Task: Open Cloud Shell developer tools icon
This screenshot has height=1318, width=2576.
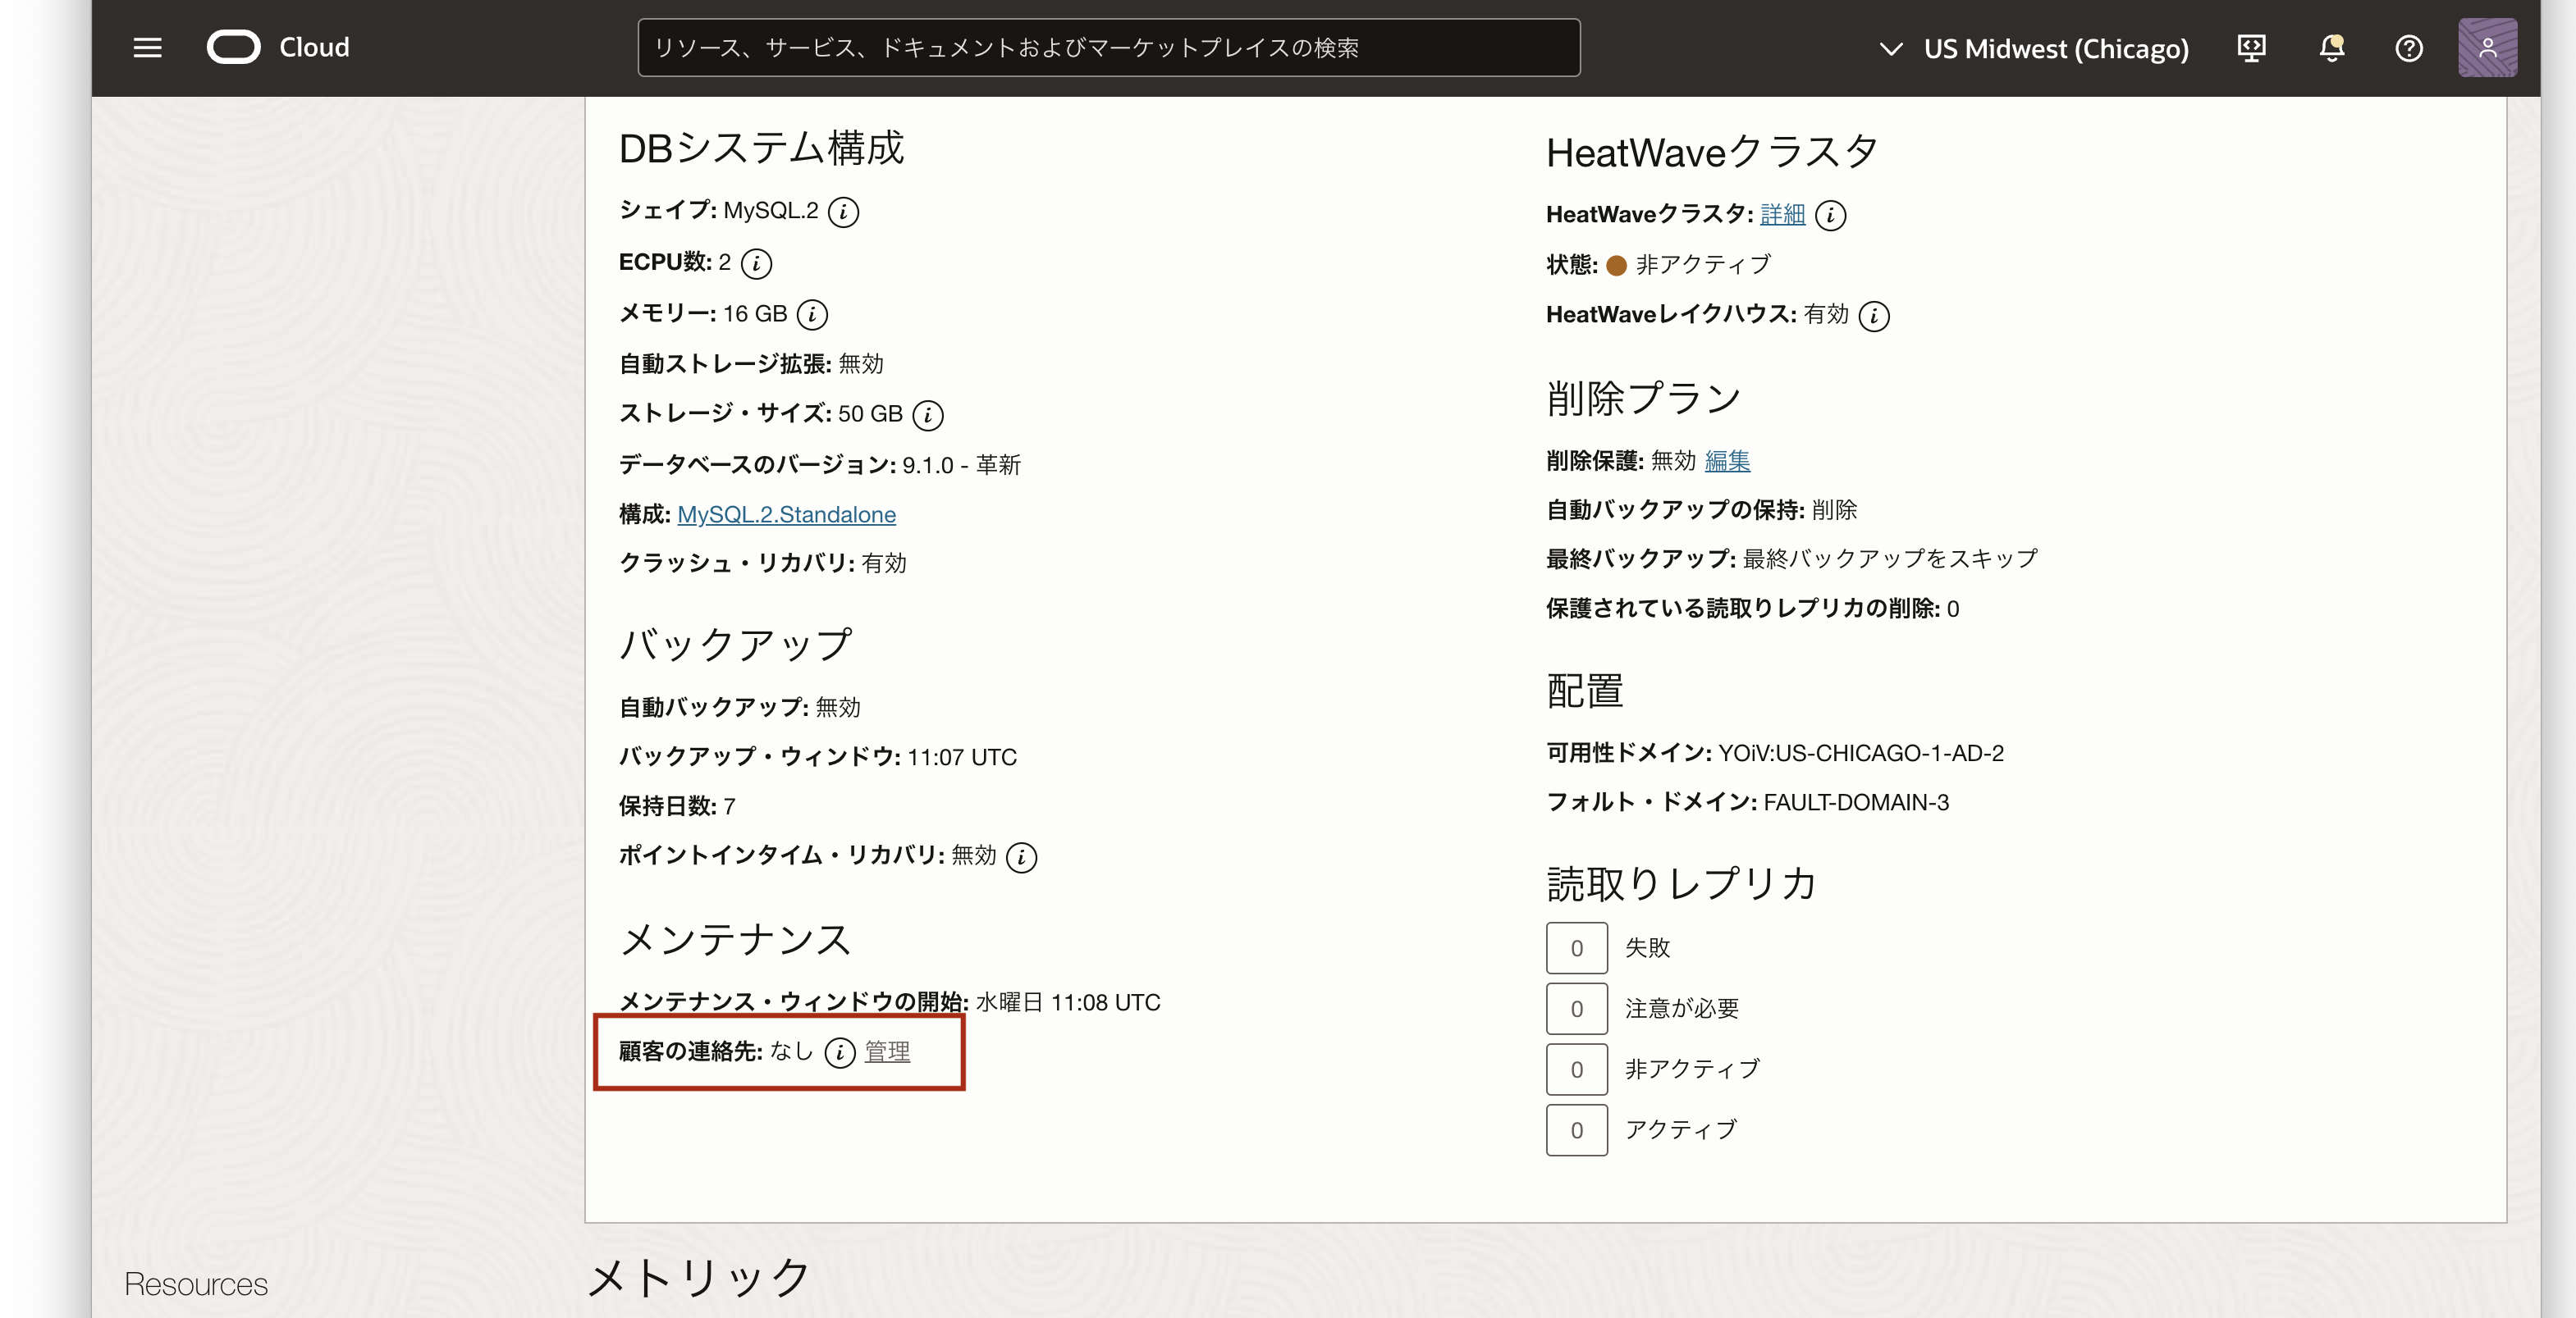Action: pyautogui.click(x=2251, y=48)
